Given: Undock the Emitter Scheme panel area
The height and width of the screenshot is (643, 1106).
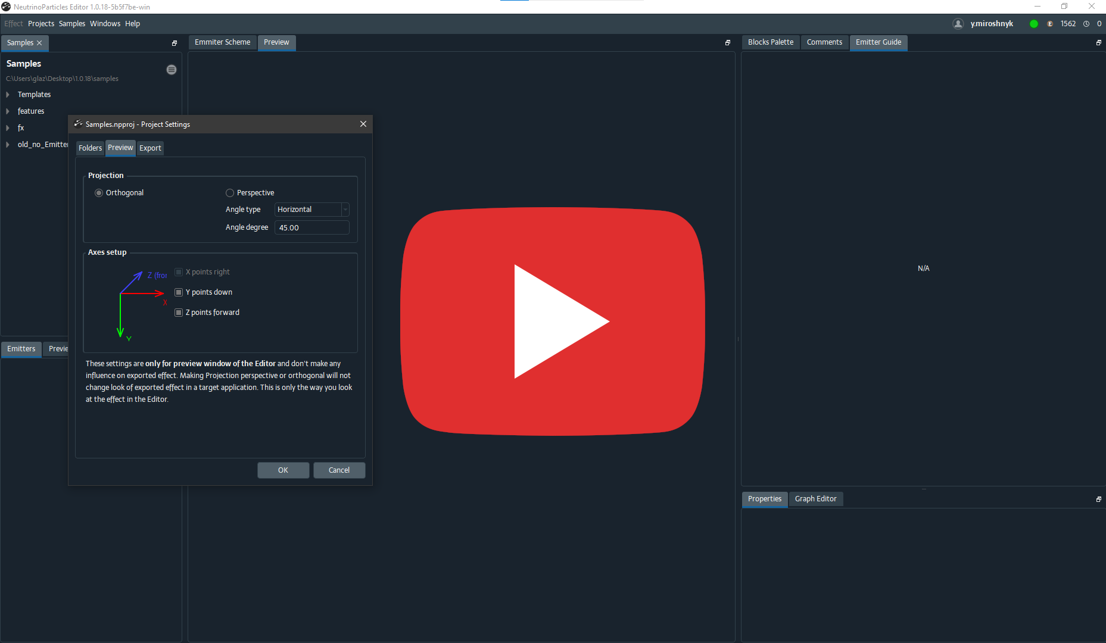Looking at the screenshot, I should pyautogui.click(x=727, y=43).
